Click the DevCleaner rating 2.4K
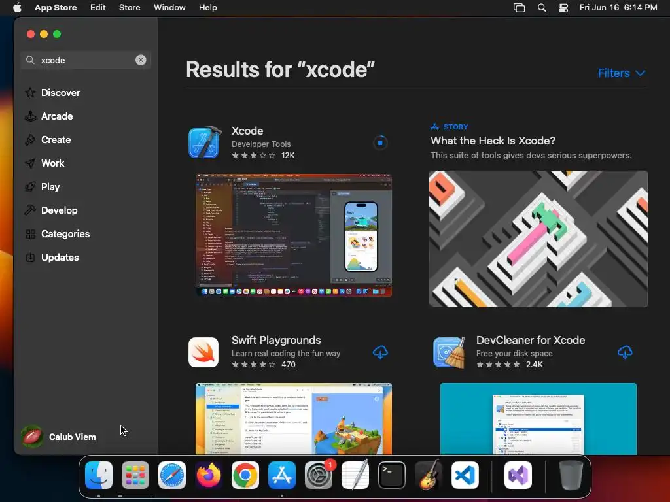The width and height of the screenshot is (670, 502). [510, 365]
